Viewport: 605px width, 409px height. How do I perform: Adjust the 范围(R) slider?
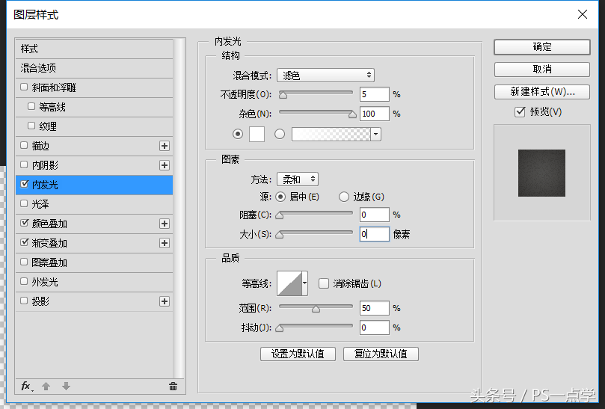316,308
